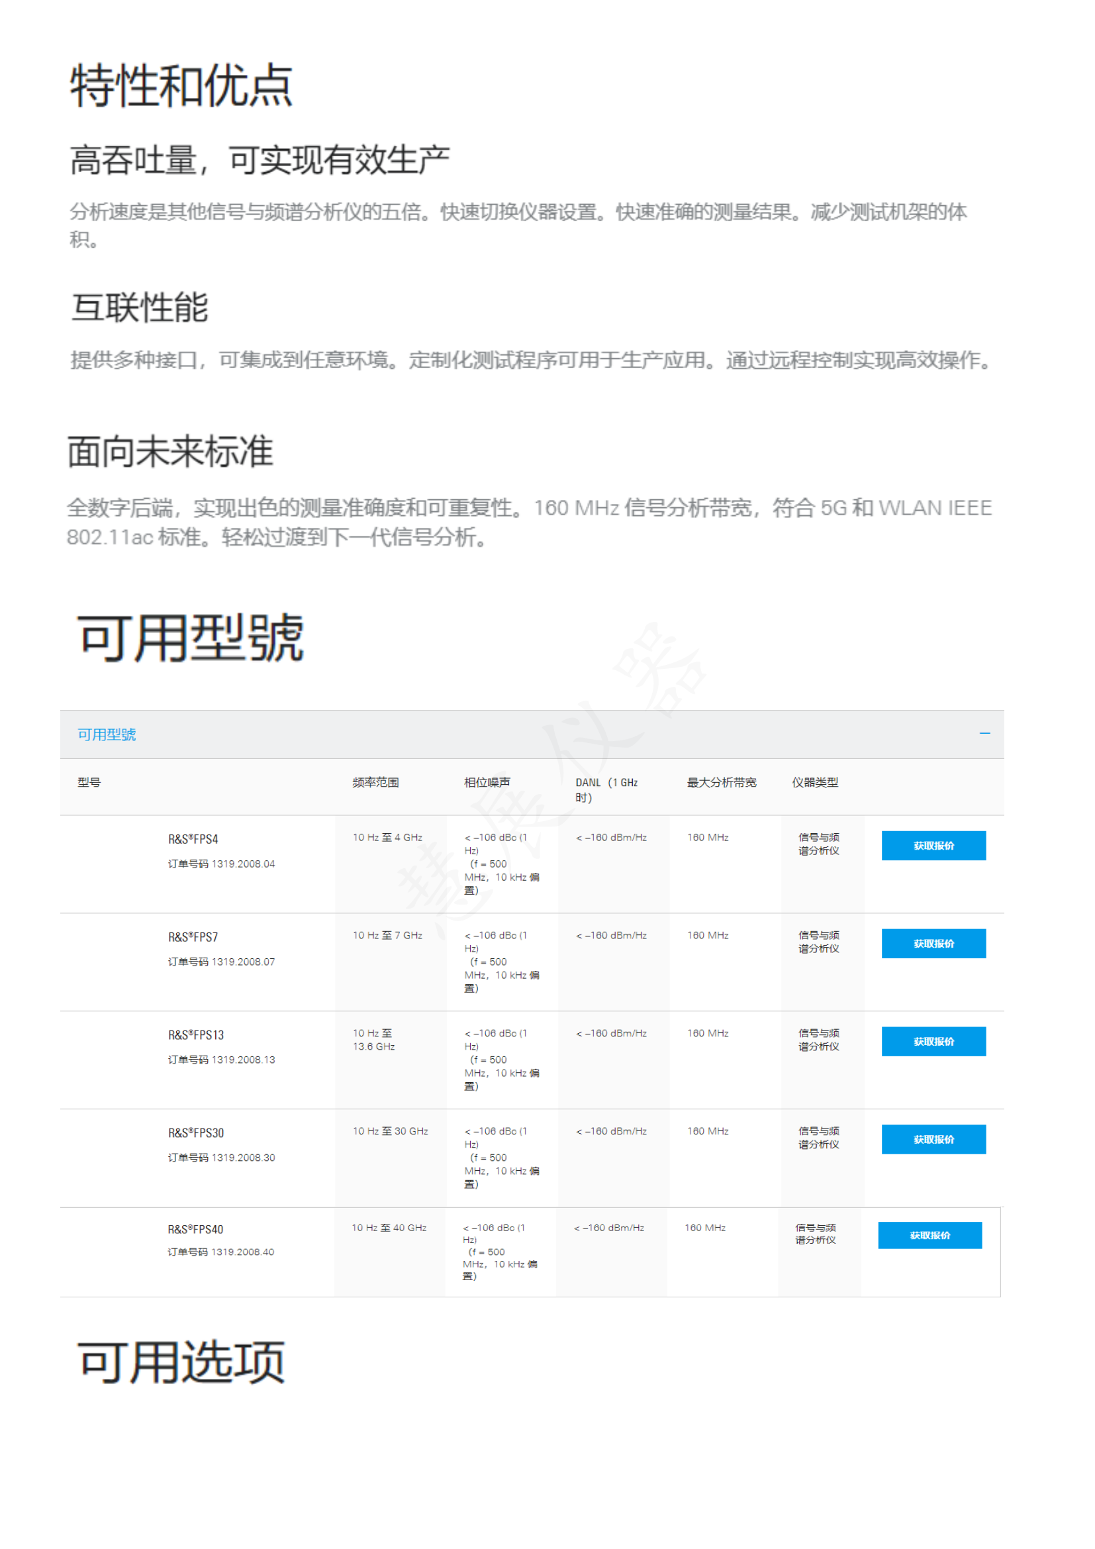Get quote for the R&S FPS30 model
The image size is (1095, 1549).
(933, 1140)
